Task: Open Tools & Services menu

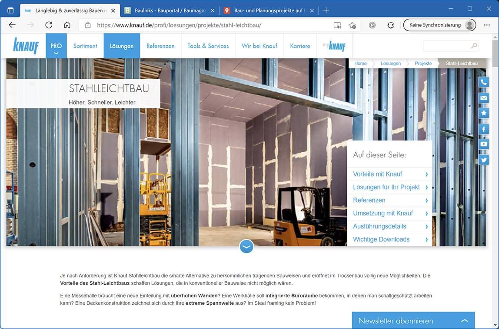Action: 208,46
